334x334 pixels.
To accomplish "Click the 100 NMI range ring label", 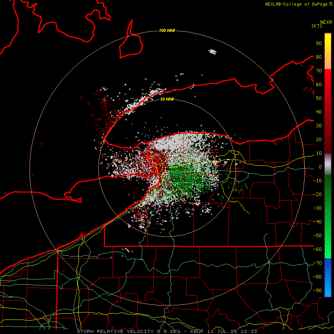I will (167, 31).
